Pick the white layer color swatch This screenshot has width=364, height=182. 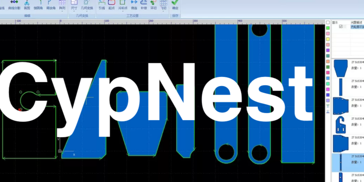click(328, 22)
